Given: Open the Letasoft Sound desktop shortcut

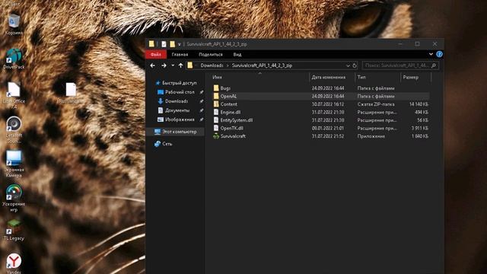Looking at the screenshot, I should coord(14,129).
